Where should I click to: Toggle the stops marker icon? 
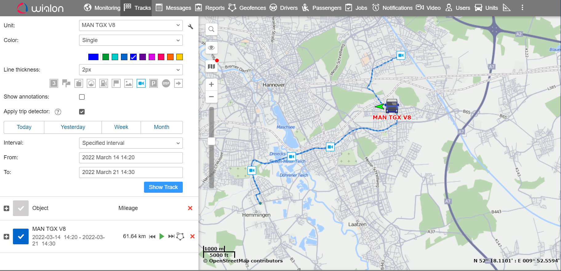pos(166,83)
